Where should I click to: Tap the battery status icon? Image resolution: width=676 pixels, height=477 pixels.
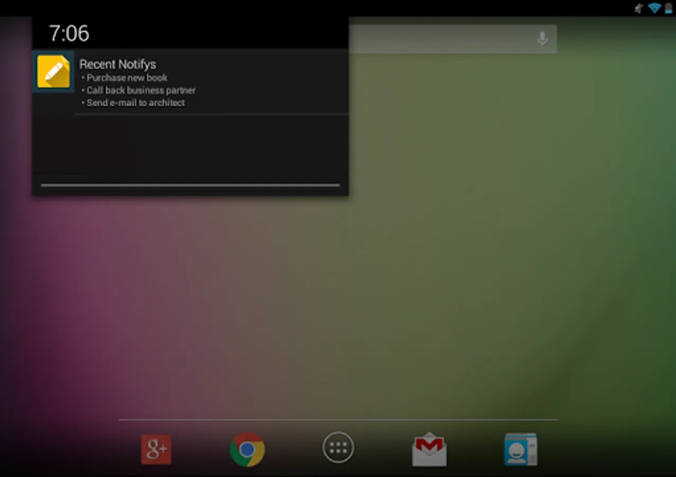tap(669, 8)
